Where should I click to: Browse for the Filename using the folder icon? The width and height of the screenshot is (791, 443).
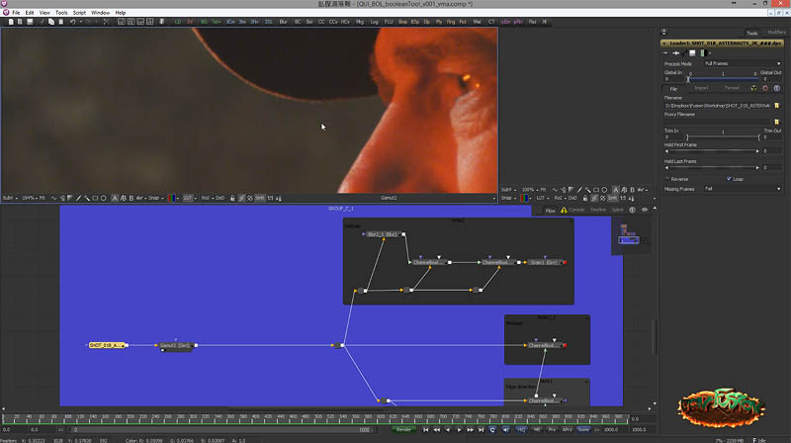(x=777, y=104)
